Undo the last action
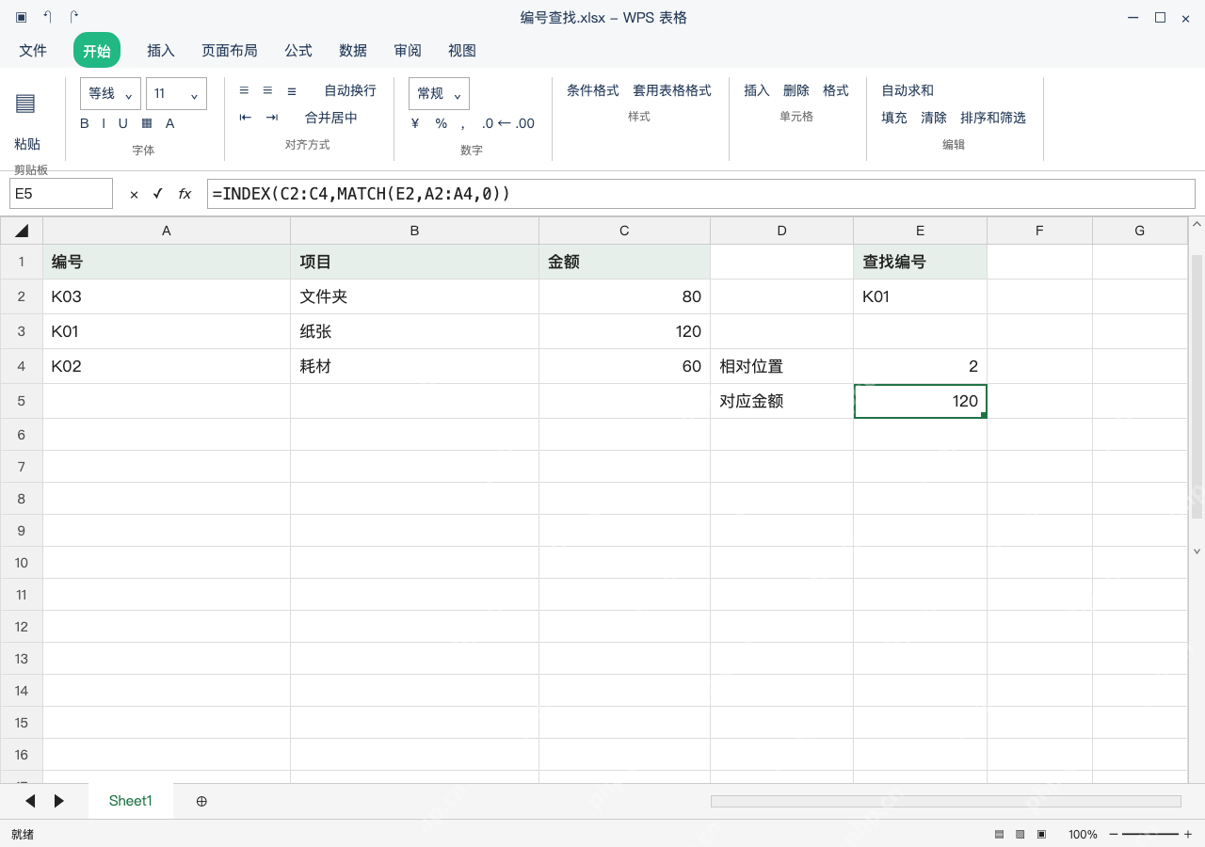The height and width of the screenshot is (847, 1205). (x=47, y=17)
